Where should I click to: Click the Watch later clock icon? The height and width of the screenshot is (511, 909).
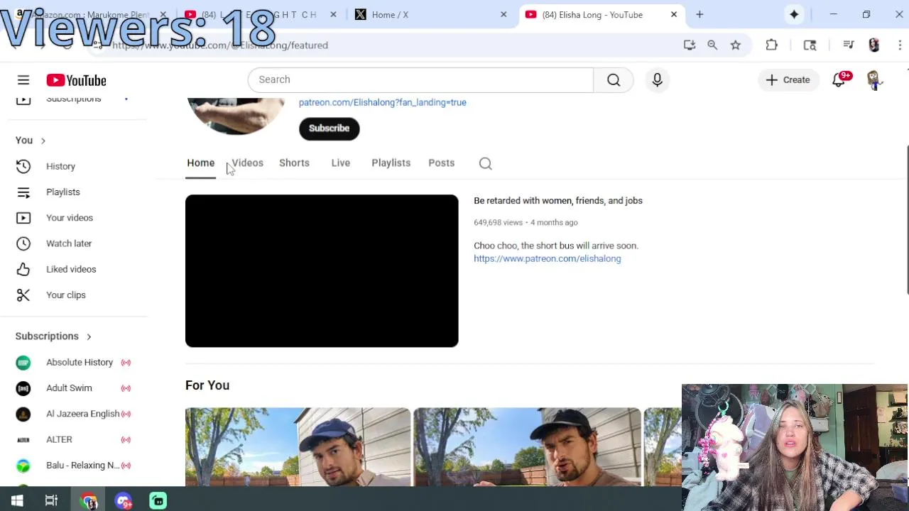(23, 243)
